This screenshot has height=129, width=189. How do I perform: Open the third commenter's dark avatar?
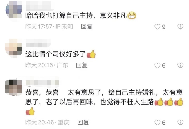[x=13, y=88]
